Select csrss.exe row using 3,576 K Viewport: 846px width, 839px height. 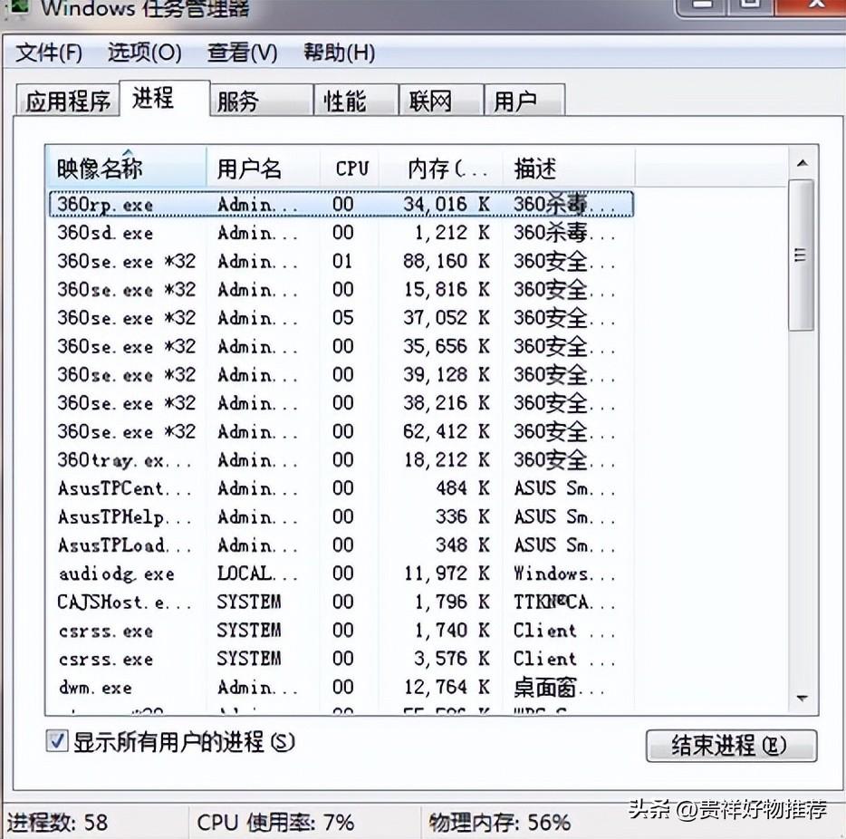click(341, 659)
